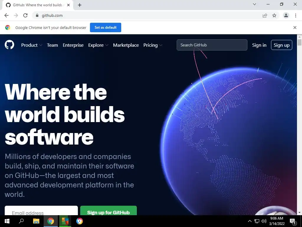Viewport: 302px width, 227px height.
Task: Click the Chrome taskbar icon
Action: pyautogui.click(x=51, y=221)
